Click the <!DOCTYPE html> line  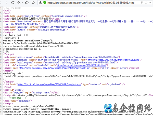coord(12,8)
